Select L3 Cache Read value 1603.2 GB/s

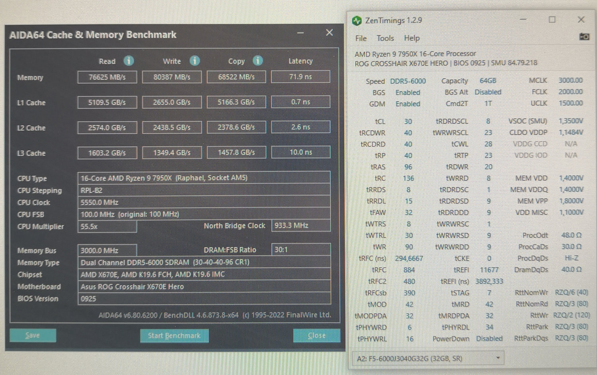(x=107, y=153)
